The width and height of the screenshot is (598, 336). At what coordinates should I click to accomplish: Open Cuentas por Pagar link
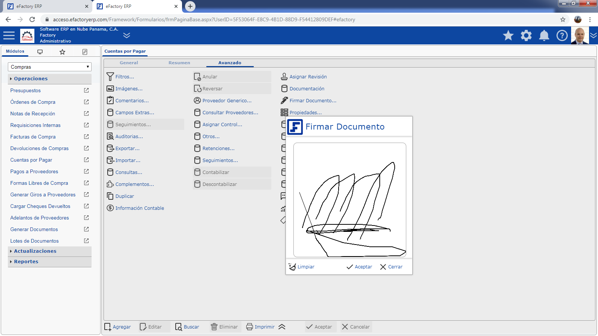pyautogui.click(x=31, y=160)
